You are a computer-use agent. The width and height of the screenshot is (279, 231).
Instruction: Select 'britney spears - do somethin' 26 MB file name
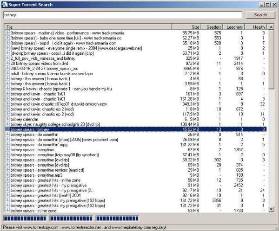coord(34,135)
